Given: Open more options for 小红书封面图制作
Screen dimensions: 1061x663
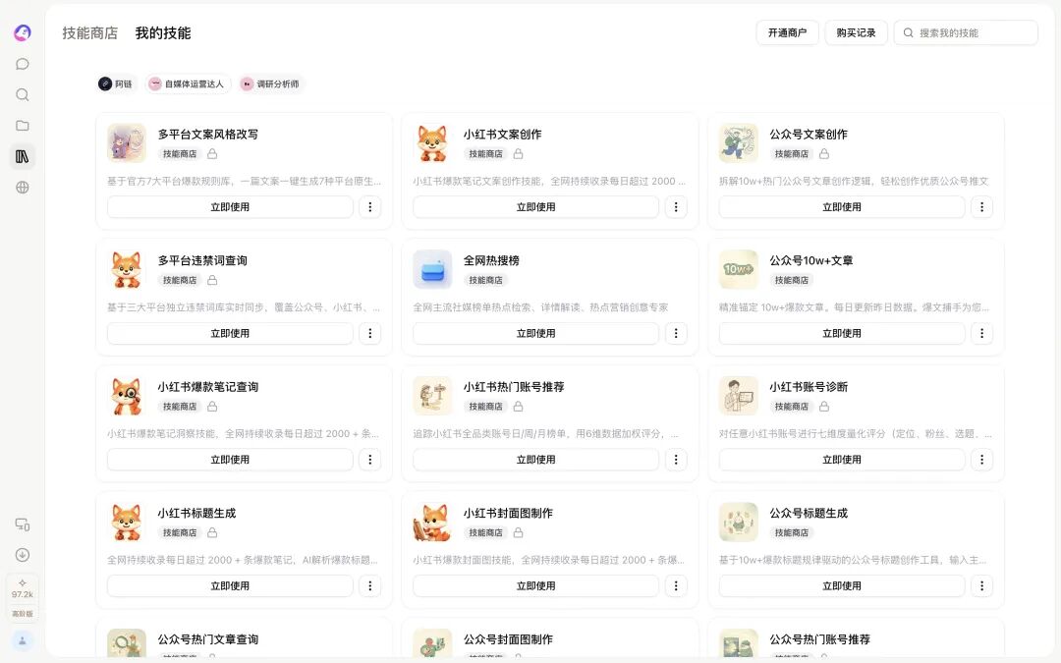Looking at the screenshot, I should pos(676,585).
